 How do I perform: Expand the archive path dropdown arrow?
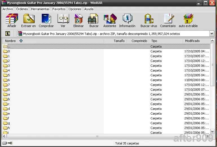pos(212,34)
